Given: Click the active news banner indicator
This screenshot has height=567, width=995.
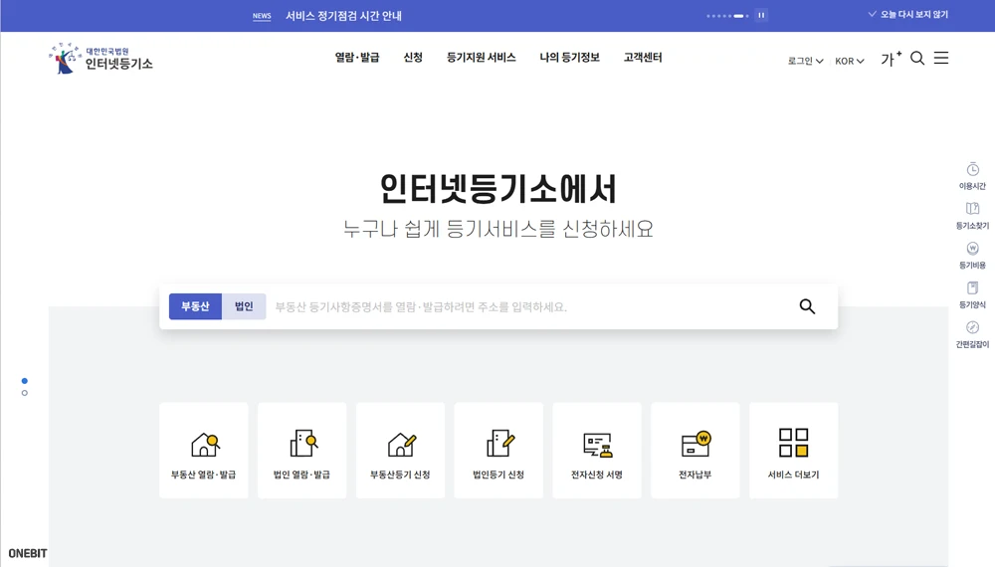Looking at the screenshot, I should click(738, 16).
